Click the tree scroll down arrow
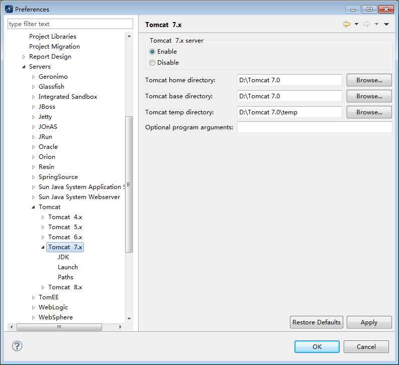The width and height of the screenshot is (399, 365). 129,318
